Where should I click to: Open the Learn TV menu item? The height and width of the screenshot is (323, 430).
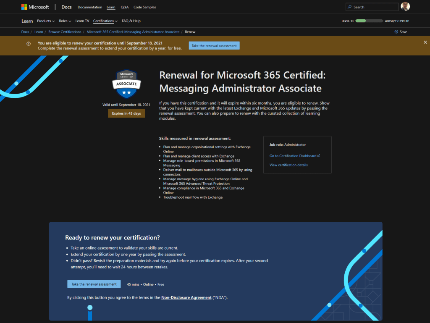82,21
